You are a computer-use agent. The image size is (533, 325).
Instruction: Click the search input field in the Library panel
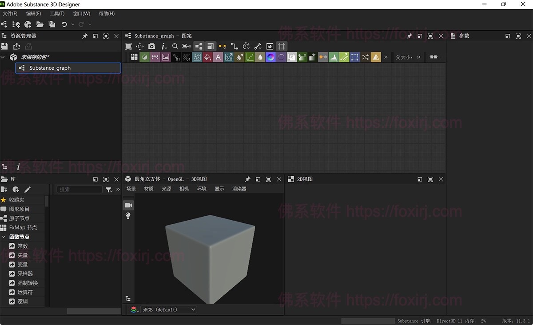(79, 189)
